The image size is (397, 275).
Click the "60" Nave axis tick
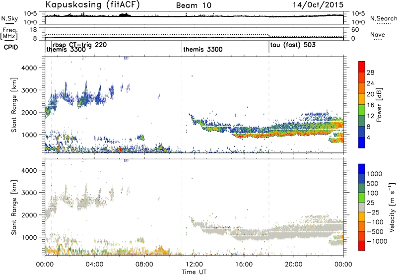355,30
